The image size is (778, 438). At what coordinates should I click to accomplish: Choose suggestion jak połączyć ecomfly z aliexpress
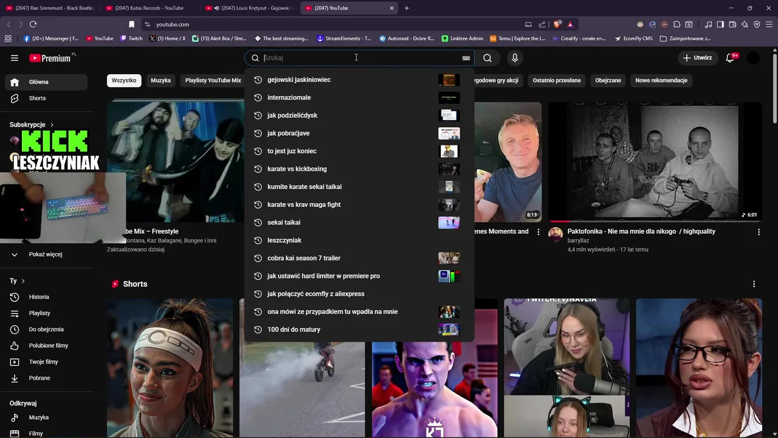pyautogui.click(x=359, y=294)
